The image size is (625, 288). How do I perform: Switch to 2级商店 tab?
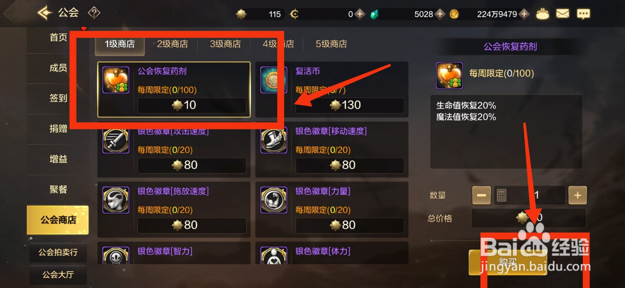172,44
